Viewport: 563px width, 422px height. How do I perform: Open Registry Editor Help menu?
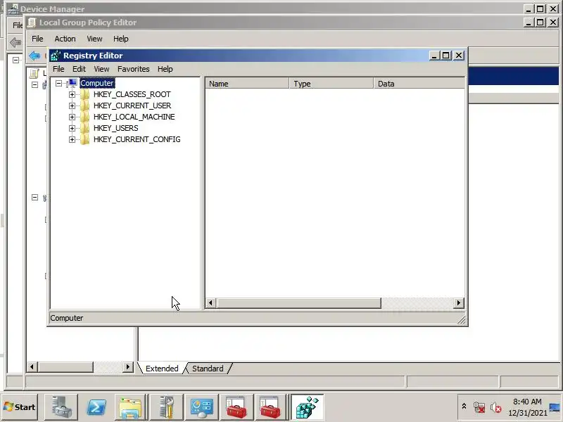(x=165, y=69)
